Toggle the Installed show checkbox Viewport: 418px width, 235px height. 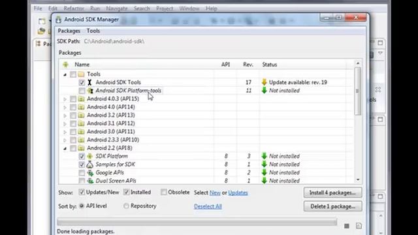[126, 192]
